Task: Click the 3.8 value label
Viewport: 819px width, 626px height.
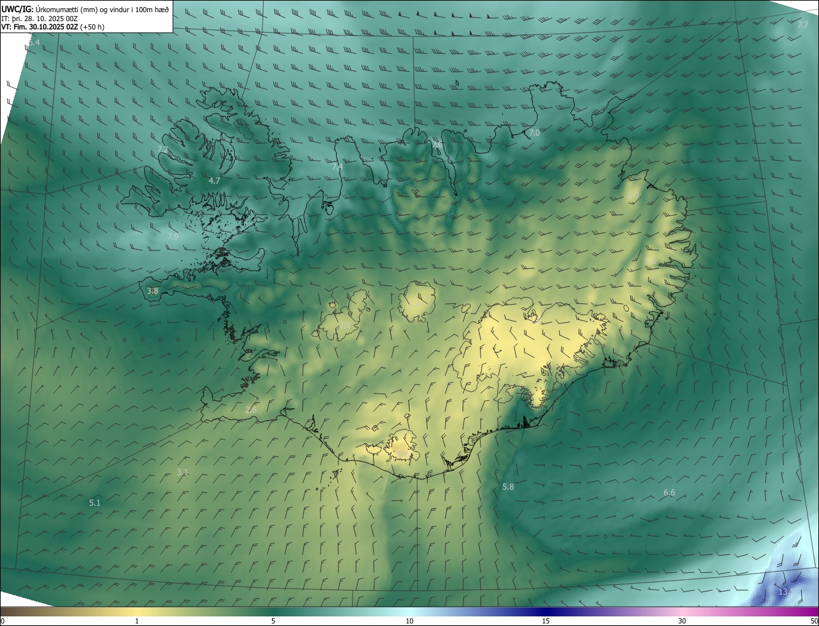Action: [x=152, y=291]
